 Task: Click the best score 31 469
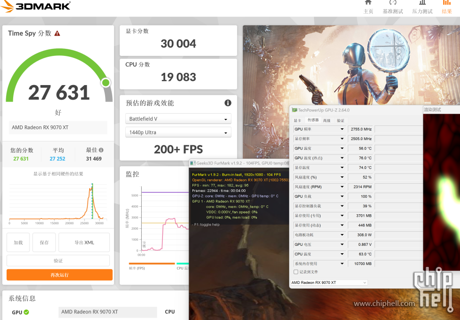[x=94, y=159]
